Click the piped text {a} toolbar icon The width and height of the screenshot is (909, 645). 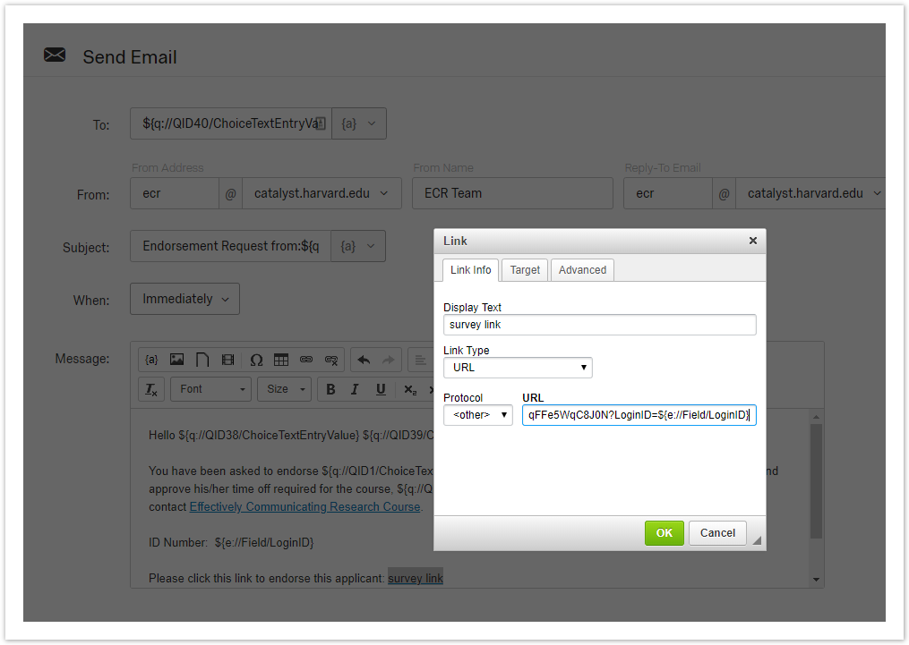click(151, 360)
